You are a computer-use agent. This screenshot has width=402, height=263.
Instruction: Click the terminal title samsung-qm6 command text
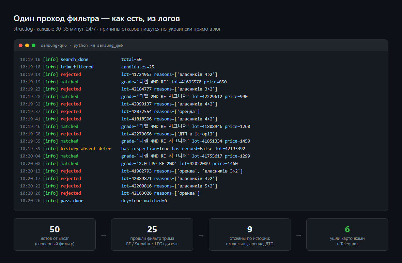pyautogui.click(x=82, y=45)
